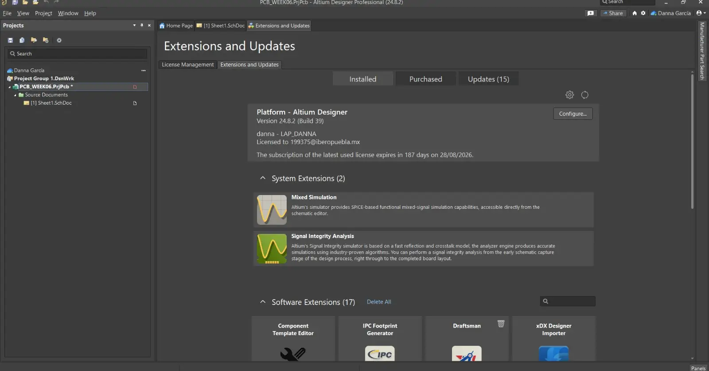Screen dimensions: 709x371
Task: Click the vertical scrollbar of the extensions page
Action: pyautogui.click(x=692, y=141)
